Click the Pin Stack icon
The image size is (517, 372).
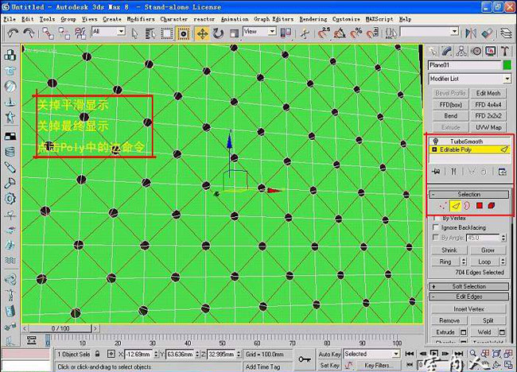(x=437, y=172)
